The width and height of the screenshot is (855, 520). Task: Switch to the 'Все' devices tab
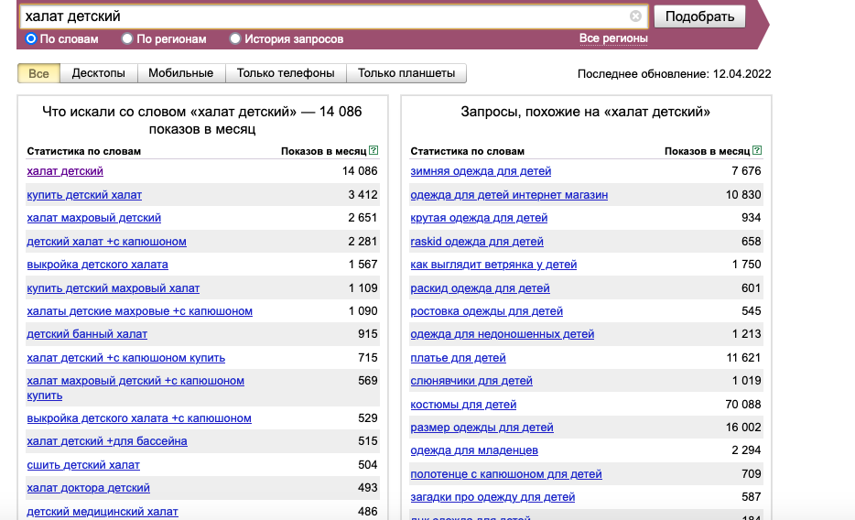(x=38, y=73)
